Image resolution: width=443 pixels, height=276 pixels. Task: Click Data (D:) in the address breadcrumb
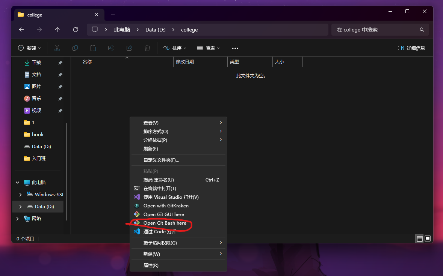point(156,30)
